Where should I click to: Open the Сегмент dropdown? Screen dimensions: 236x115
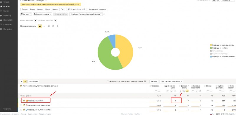pyautogui.click(x=26, y=14)
